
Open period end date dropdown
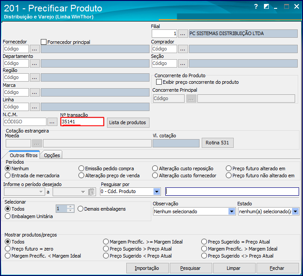[x=83, y=192]
